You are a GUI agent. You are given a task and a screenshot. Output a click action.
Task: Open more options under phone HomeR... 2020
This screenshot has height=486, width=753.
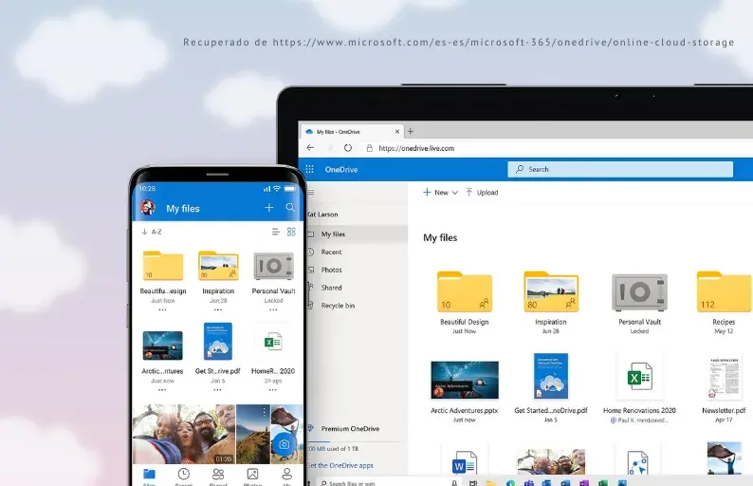tap(273, 390)
